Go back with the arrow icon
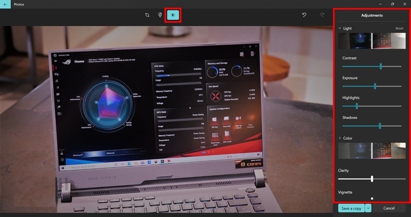The width and height of the screenshot is (411, 217). pos(5,5)
